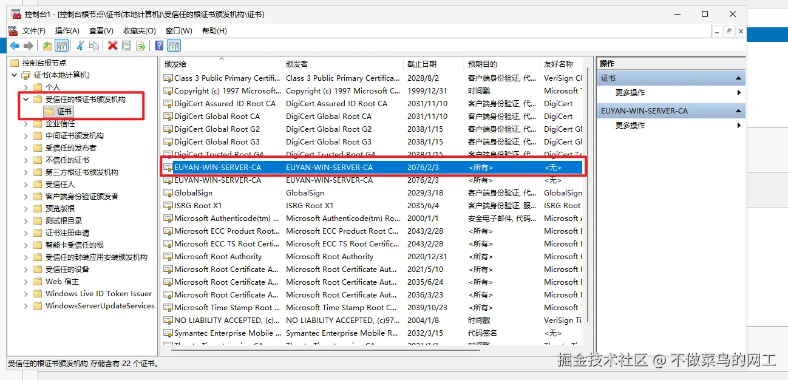Image resolution: width=788 pixels, height=380 pixels.
Task: Collapse the 证书 section in actions pane
Action: (738, 78)
